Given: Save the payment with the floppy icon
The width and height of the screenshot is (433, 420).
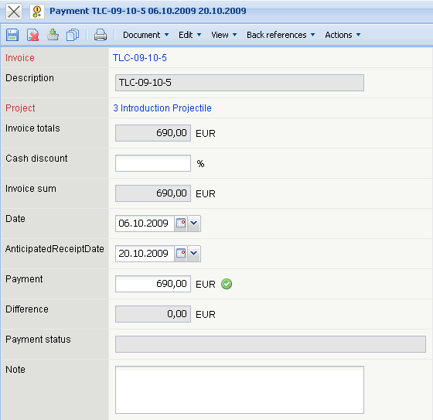Looking at the screenshot, I should (x=12, y=35).
